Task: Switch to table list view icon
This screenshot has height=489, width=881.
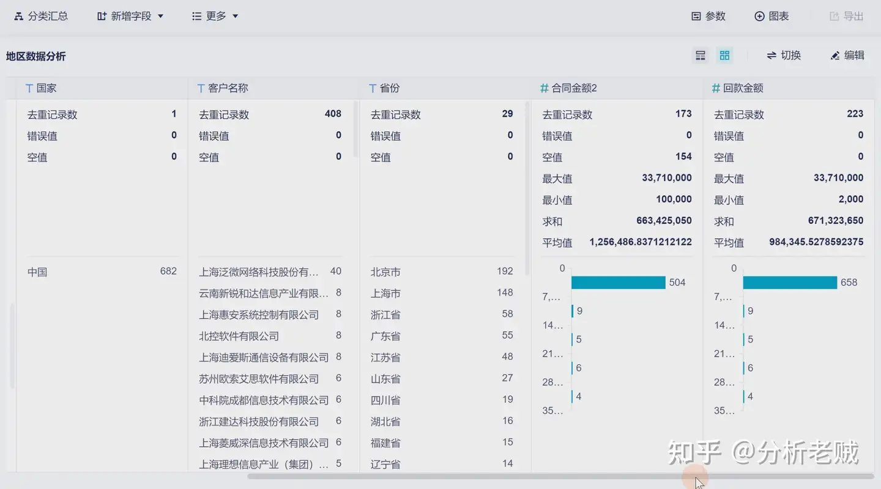Action: point(701,56)
